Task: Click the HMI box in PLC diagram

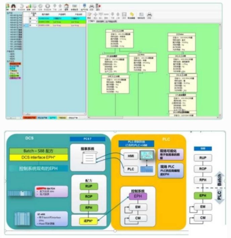Action: click(130, 156)
